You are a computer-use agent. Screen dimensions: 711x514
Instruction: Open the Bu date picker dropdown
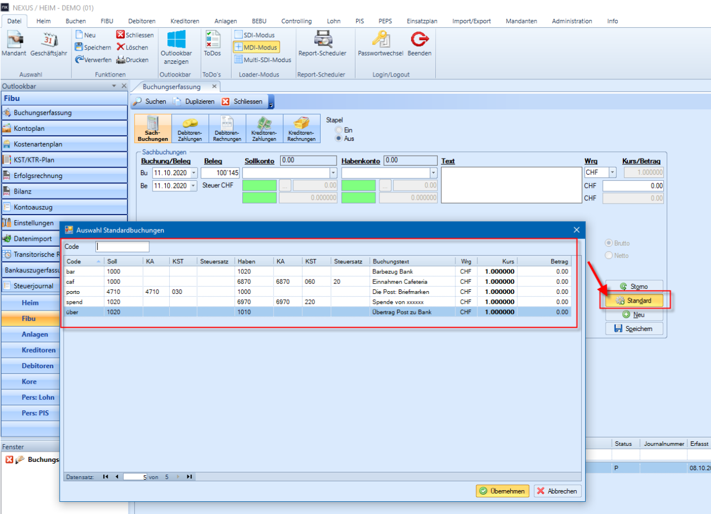pyautogui.click(x=193, y=173)
